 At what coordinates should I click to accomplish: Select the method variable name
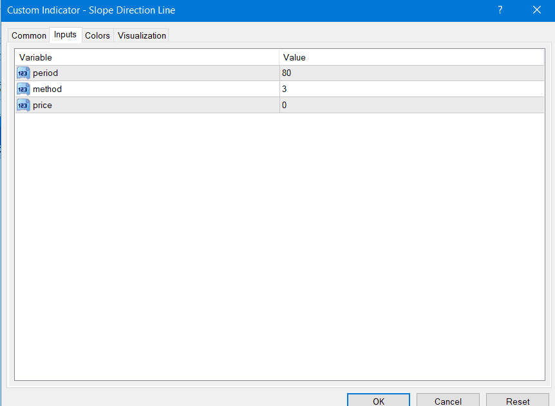point(48,89)
